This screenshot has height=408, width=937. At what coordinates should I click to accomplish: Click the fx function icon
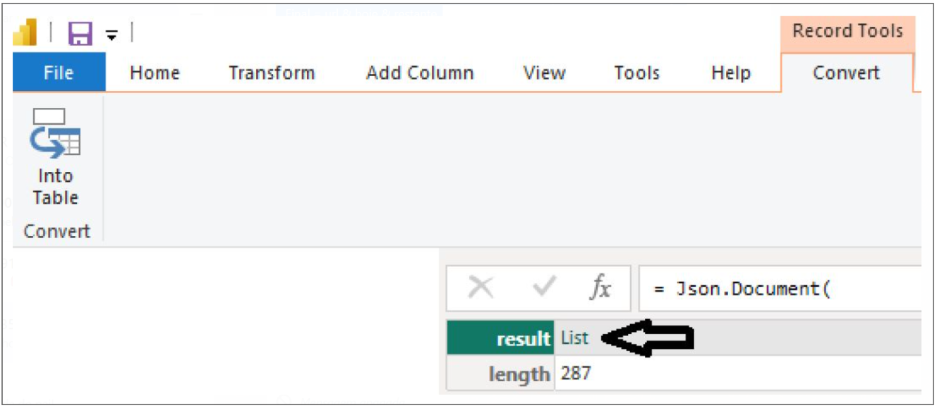pos(600,288)
